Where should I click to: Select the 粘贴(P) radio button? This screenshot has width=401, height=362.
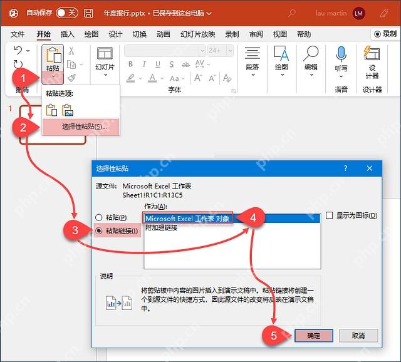point(99,217)
